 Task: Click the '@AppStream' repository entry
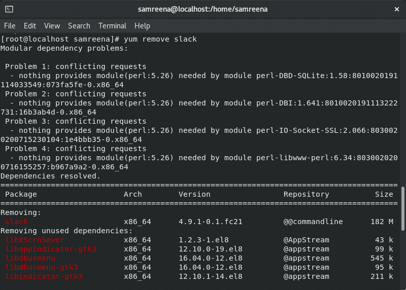[307, 240]
